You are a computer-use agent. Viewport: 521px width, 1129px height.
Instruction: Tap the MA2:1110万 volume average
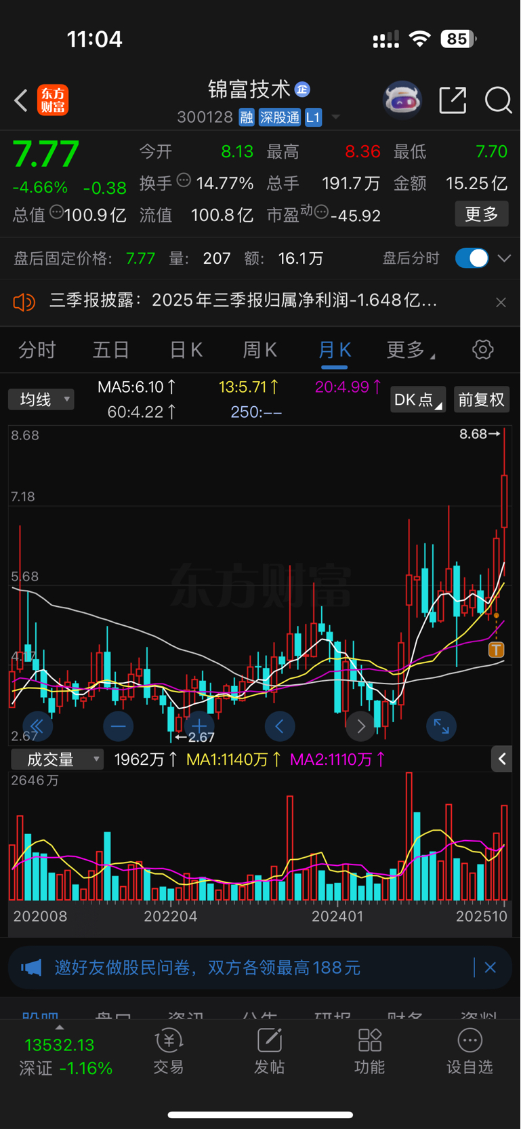point(337,759)
